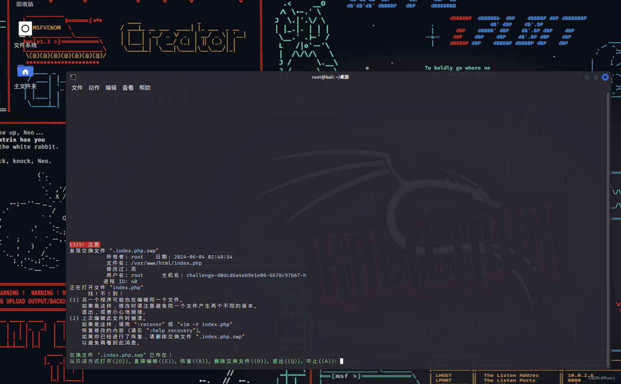Open the 查看 menu in terminal

pos(128,88)
